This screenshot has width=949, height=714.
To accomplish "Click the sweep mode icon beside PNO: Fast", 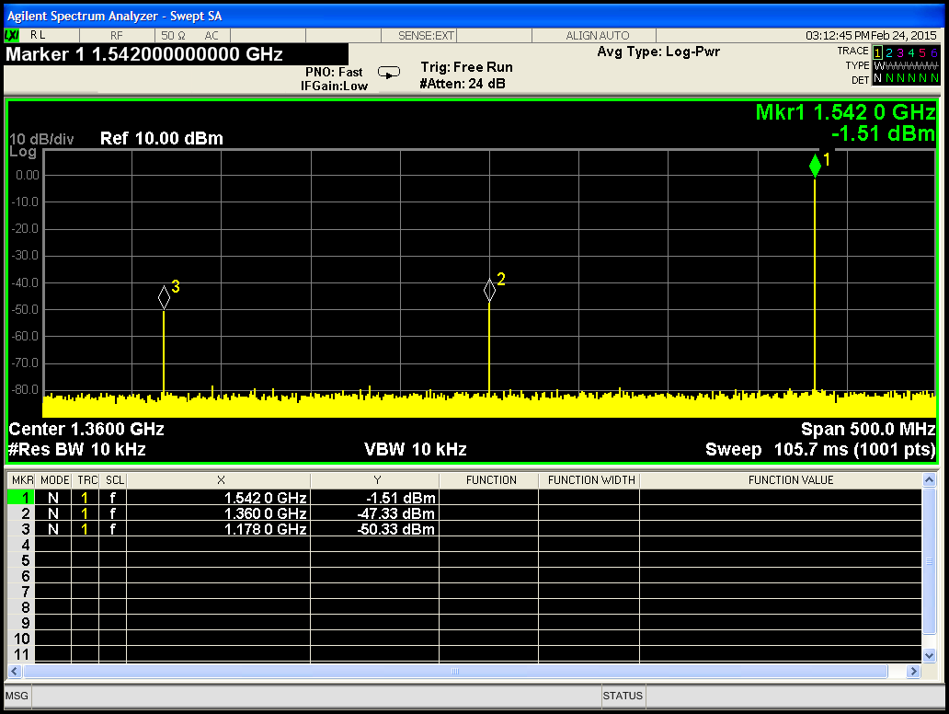I will pyautogui.click(x=389, y=73).
